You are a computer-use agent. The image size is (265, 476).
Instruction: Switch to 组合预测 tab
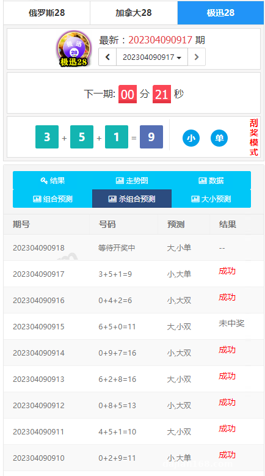(x=53, y=199)
